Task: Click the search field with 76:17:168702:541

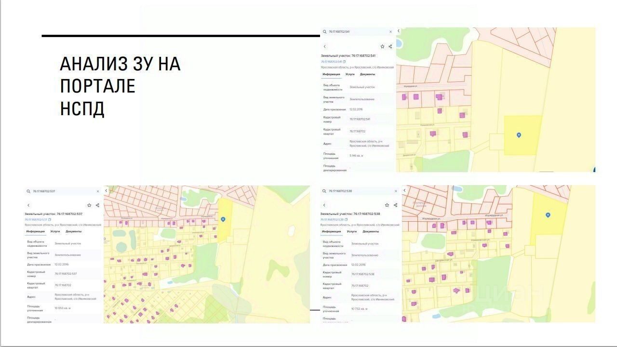Action: click(x=357, y=32)
